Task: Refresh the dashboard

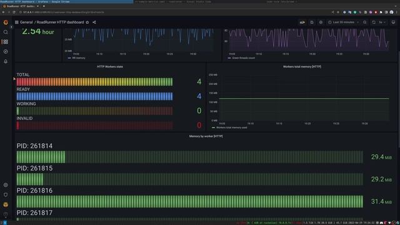Action: pos(374,22)
